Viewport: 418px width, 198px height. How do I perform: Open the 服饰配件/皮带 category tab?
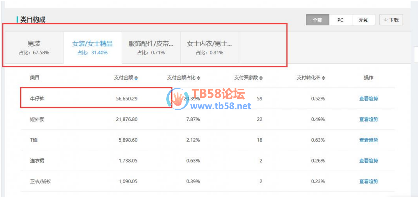151,47
